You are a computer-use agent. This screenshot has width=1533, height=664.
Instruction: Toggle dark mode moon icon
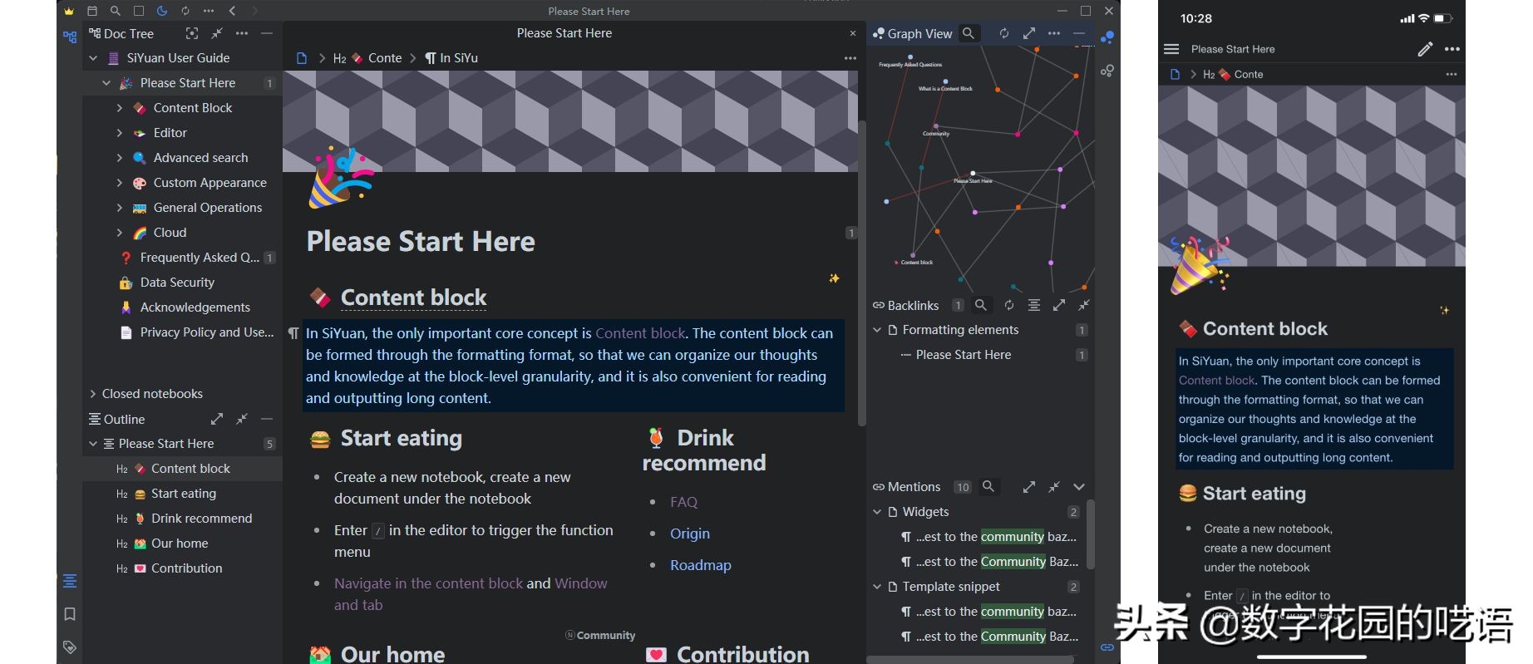tap(162, 11)
